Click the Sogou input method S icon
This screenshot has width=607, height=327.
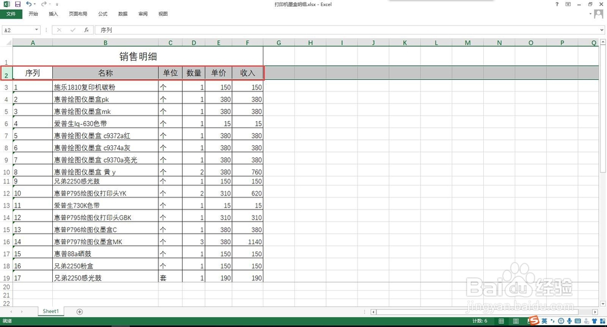tap(534, 320)
